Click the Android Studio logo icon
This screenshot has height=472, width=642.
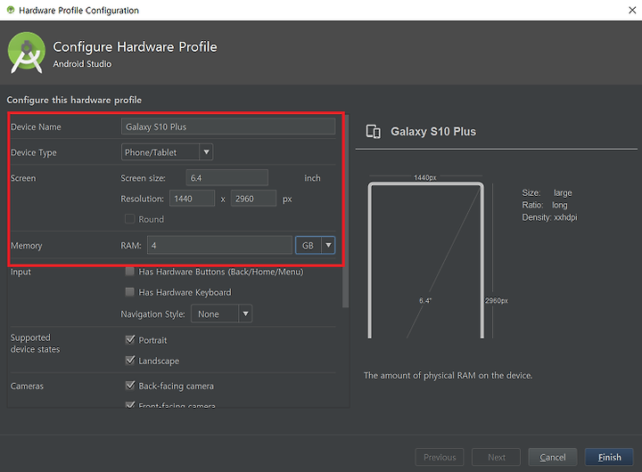[26, 53]
